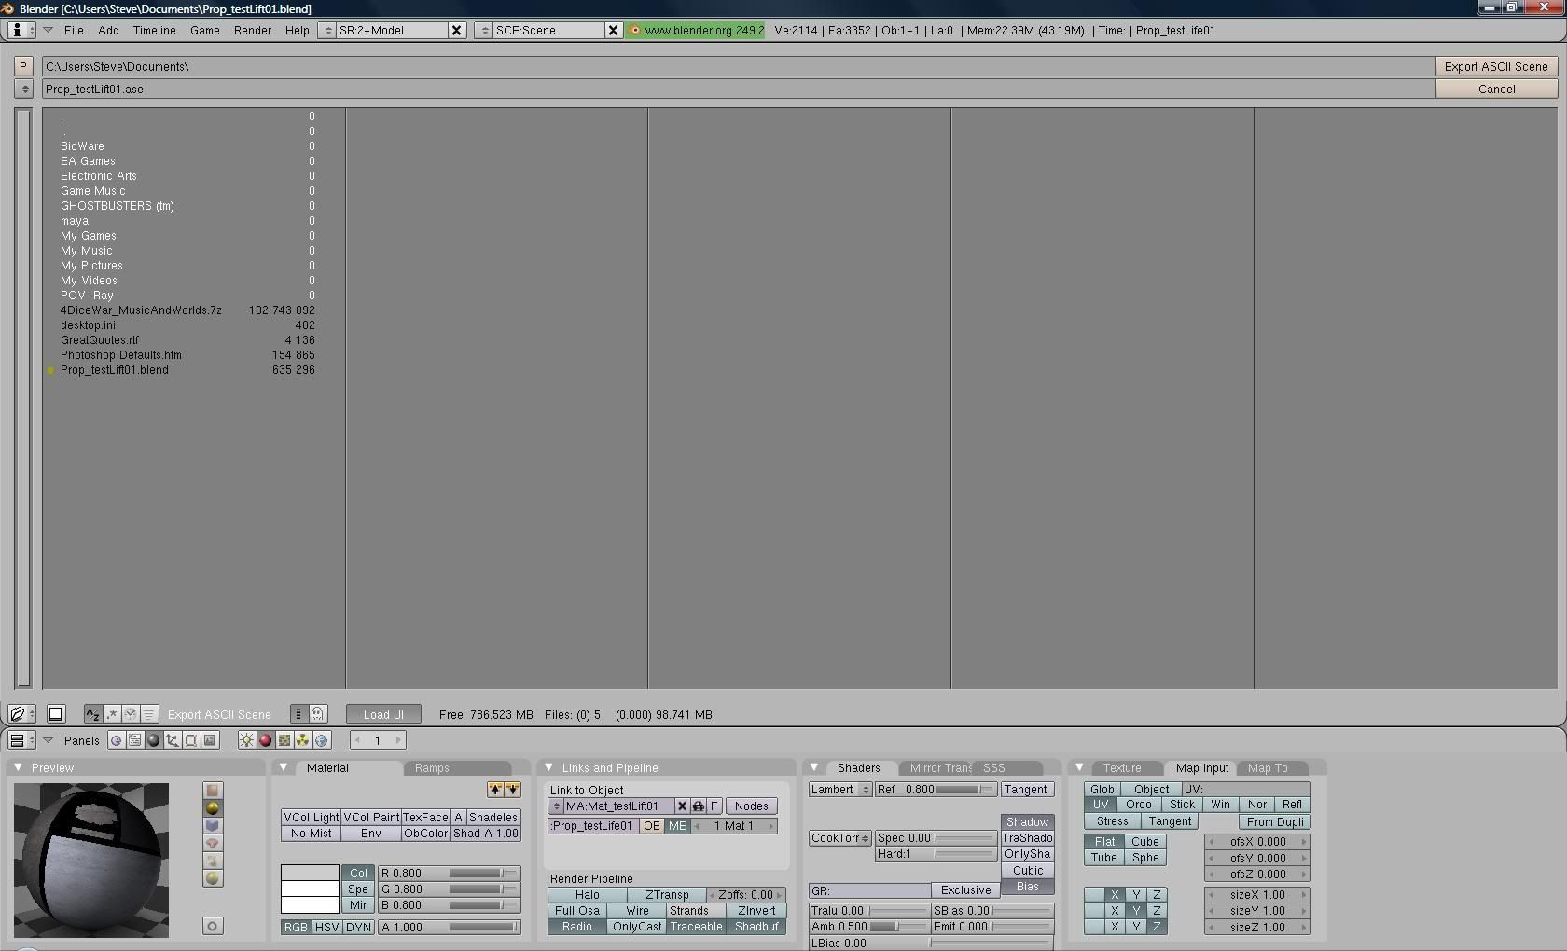Select the red sphere Material buttons icon

pyautogui.click(x=265, y=740)
